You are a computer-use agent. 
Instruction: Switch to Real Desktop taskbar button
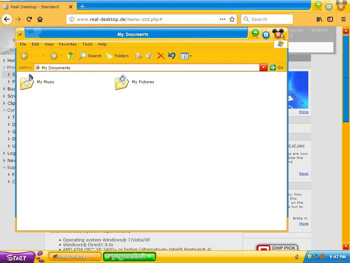coord(75,257)
